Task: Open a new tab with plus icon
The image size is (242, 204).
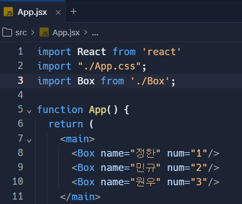Action: pyautogui.click(x=73, y=12)
